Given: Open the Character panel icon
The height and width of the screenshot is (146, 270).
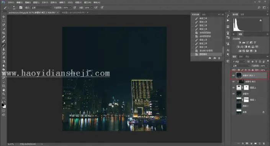Looking at the screenshot, I should point(228,50).
